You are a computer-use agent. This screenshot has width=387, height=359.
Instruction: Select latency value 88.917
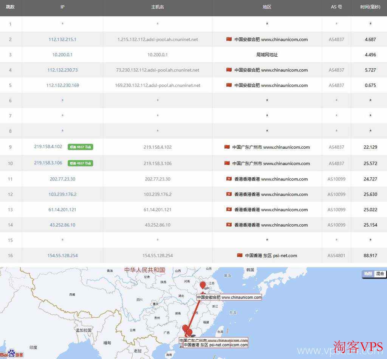(370, 256)
